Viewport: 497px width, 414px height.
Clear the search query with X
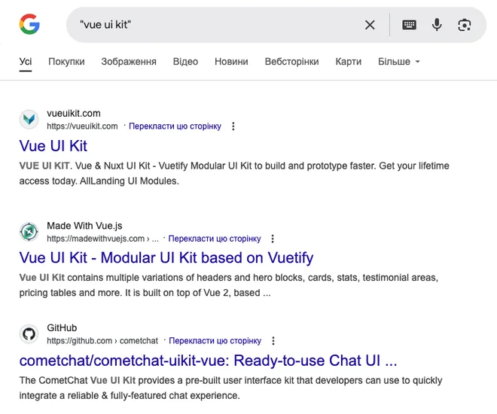370,25
